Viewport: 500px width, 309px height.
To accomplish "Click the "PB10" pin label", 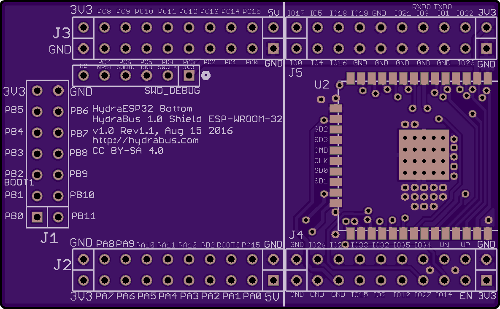I will tap(82, 195).
